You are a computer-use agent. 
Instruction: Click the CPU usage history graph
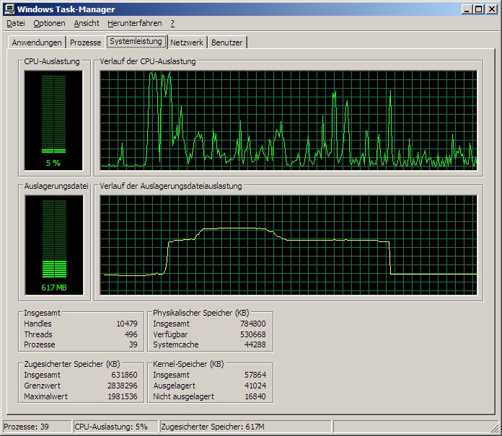pos(289,120)
